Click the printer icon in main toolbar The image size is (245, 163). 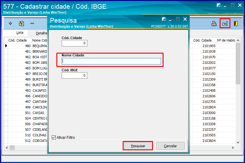pyautogui.click(x=214, y=24)
